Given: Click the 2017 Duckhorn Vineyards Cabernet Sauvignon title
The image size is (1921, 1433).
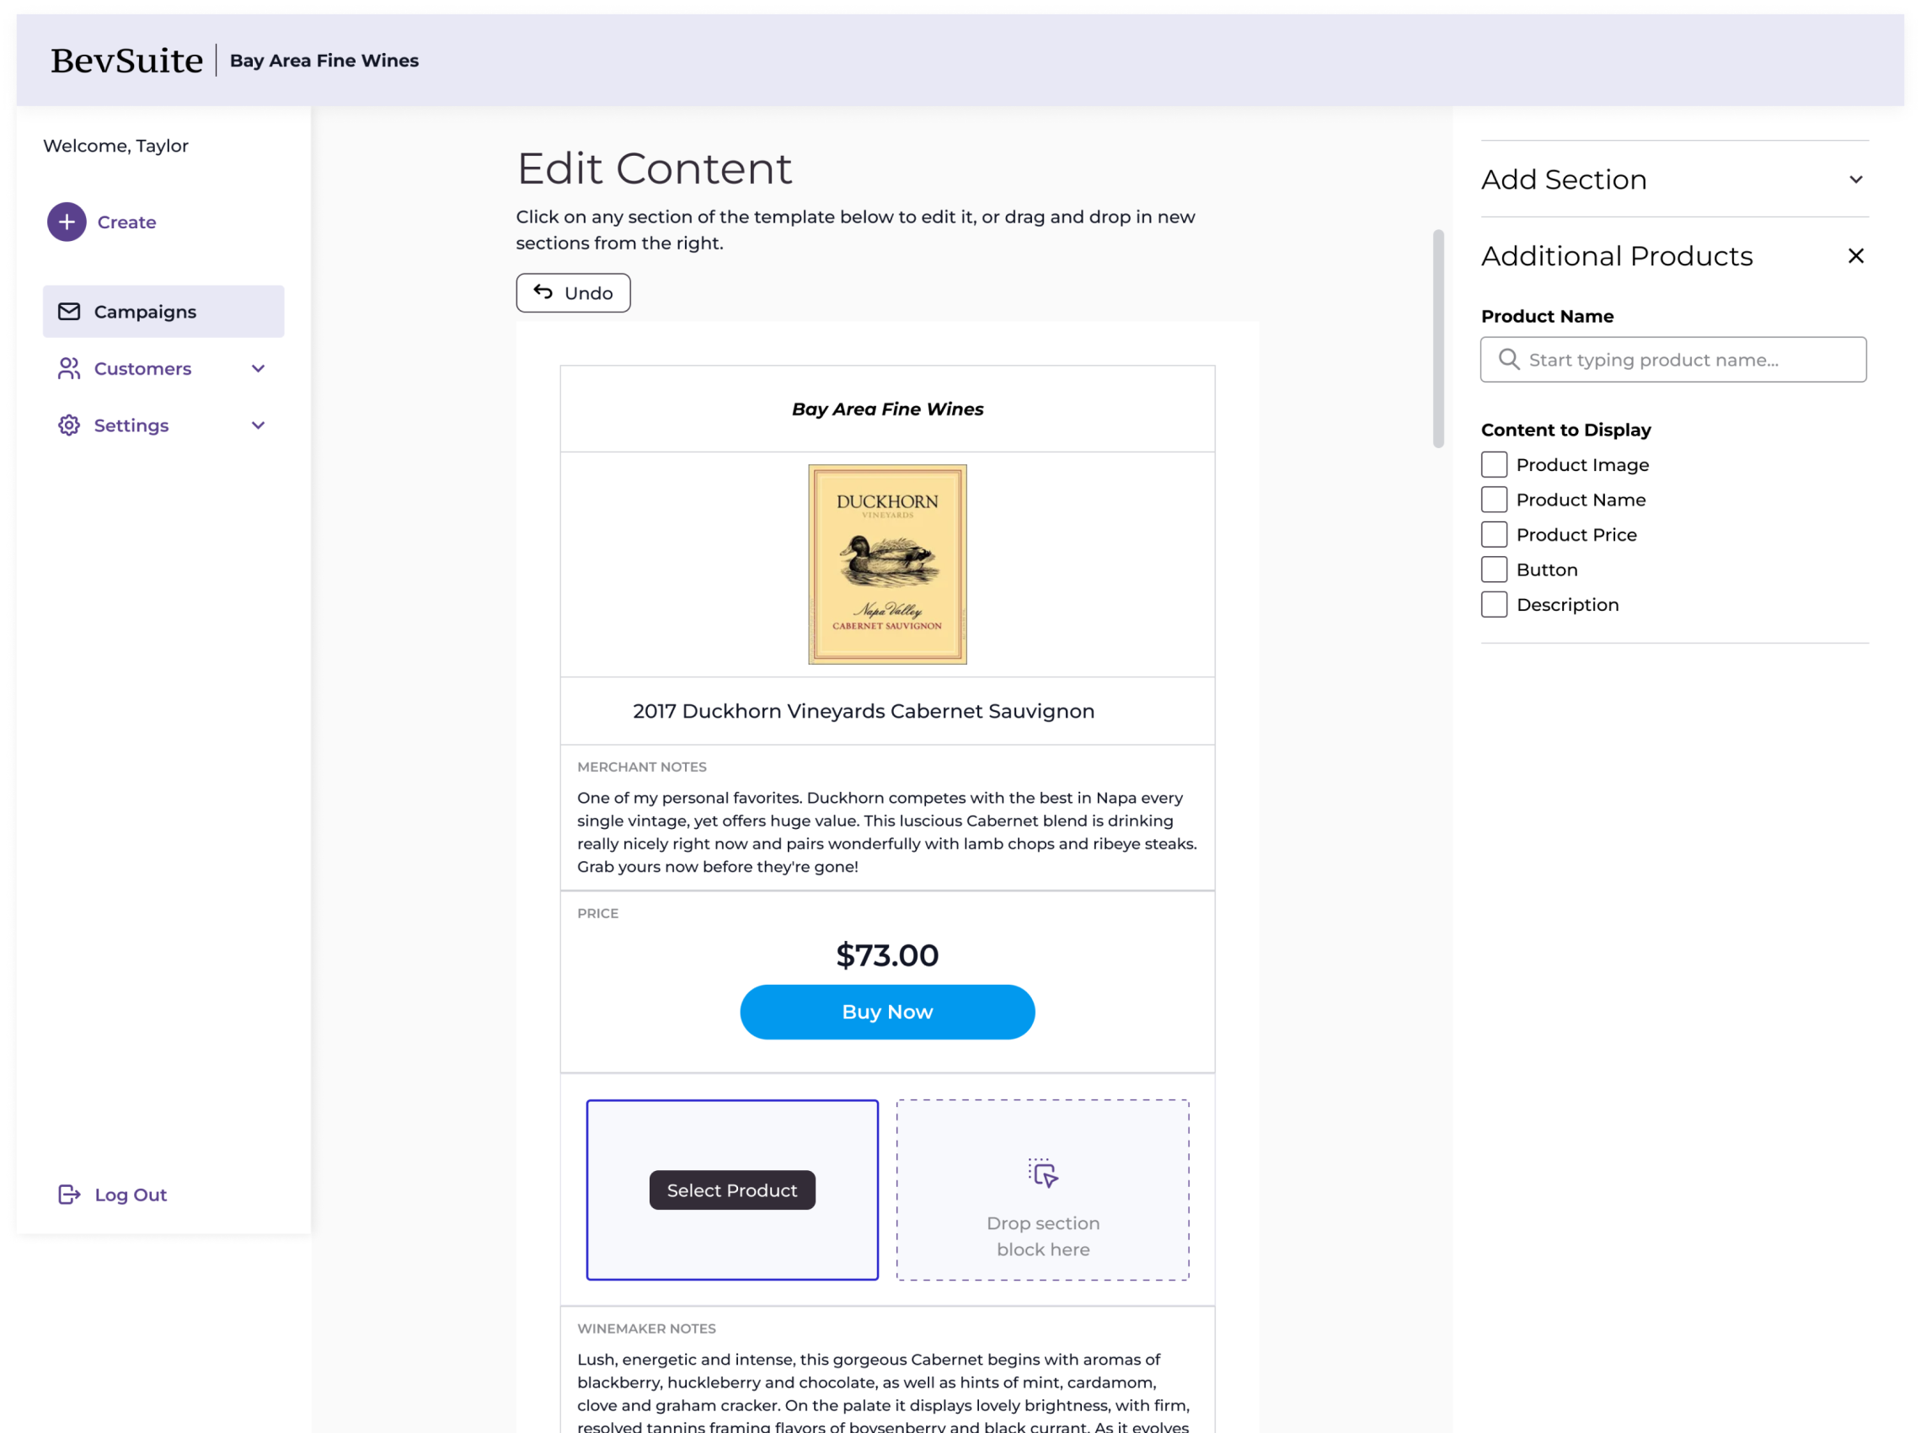Looking at the screenshot, I should pos(863,710).
